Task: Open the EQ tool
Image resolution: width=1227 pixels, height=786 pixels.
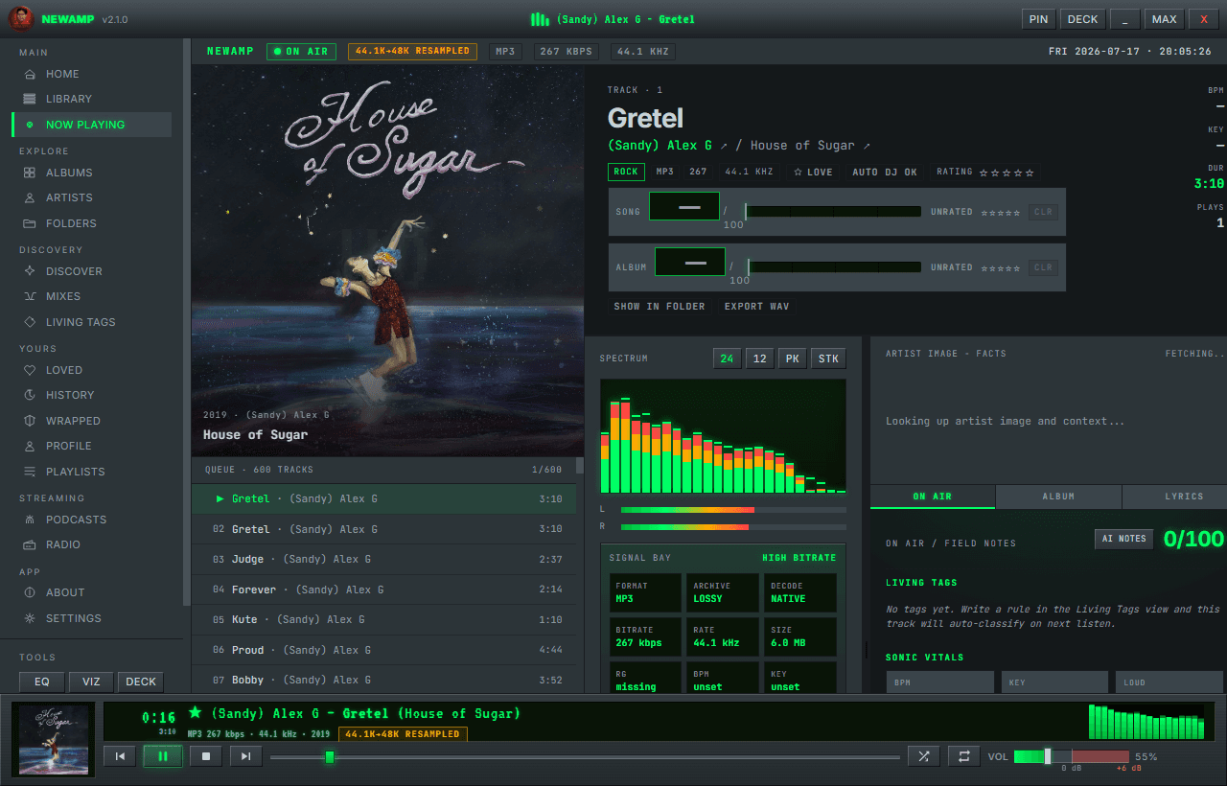Action: (x=41, y=682)
